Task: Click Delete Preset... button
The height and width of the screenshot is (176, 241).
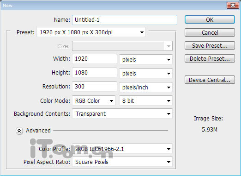Action: point(210,58)
